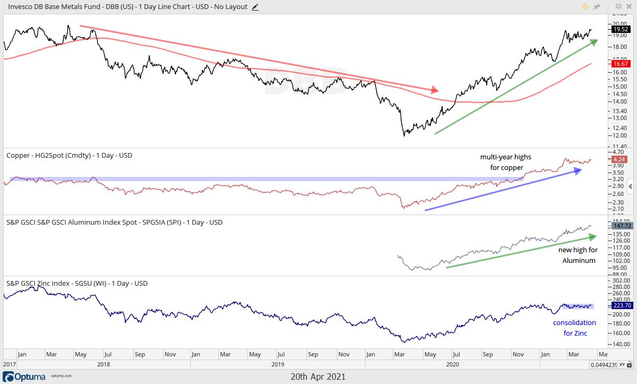Detach the chart into a separate window
Screen dimensions: 637x384
pyautogui.click(x=618, y=6)
